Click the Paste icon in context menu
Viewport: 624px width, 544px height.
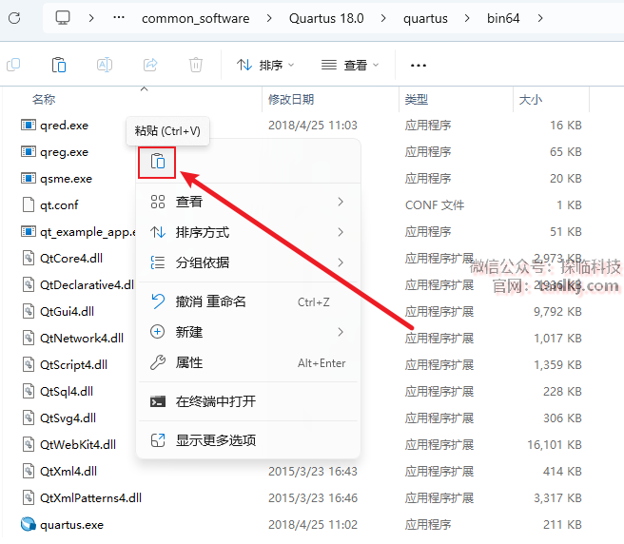[x=157, y=162]
